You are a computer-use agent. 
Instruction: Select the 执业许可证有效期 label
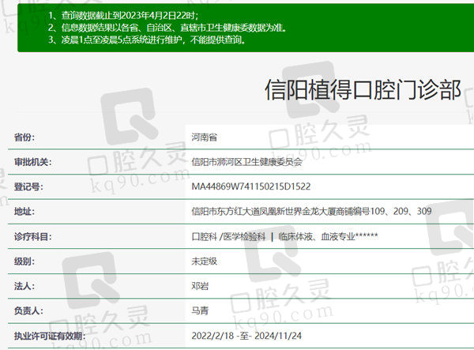(50, 336)
